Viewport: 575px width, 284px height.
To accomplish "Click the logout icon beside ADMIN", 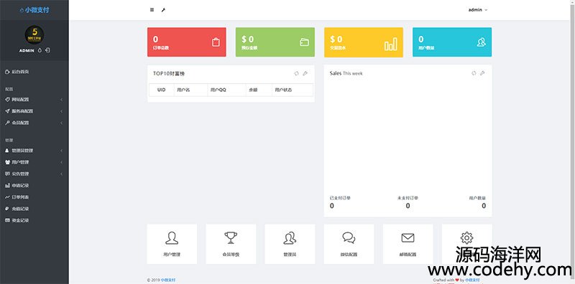I will [47, 50].
